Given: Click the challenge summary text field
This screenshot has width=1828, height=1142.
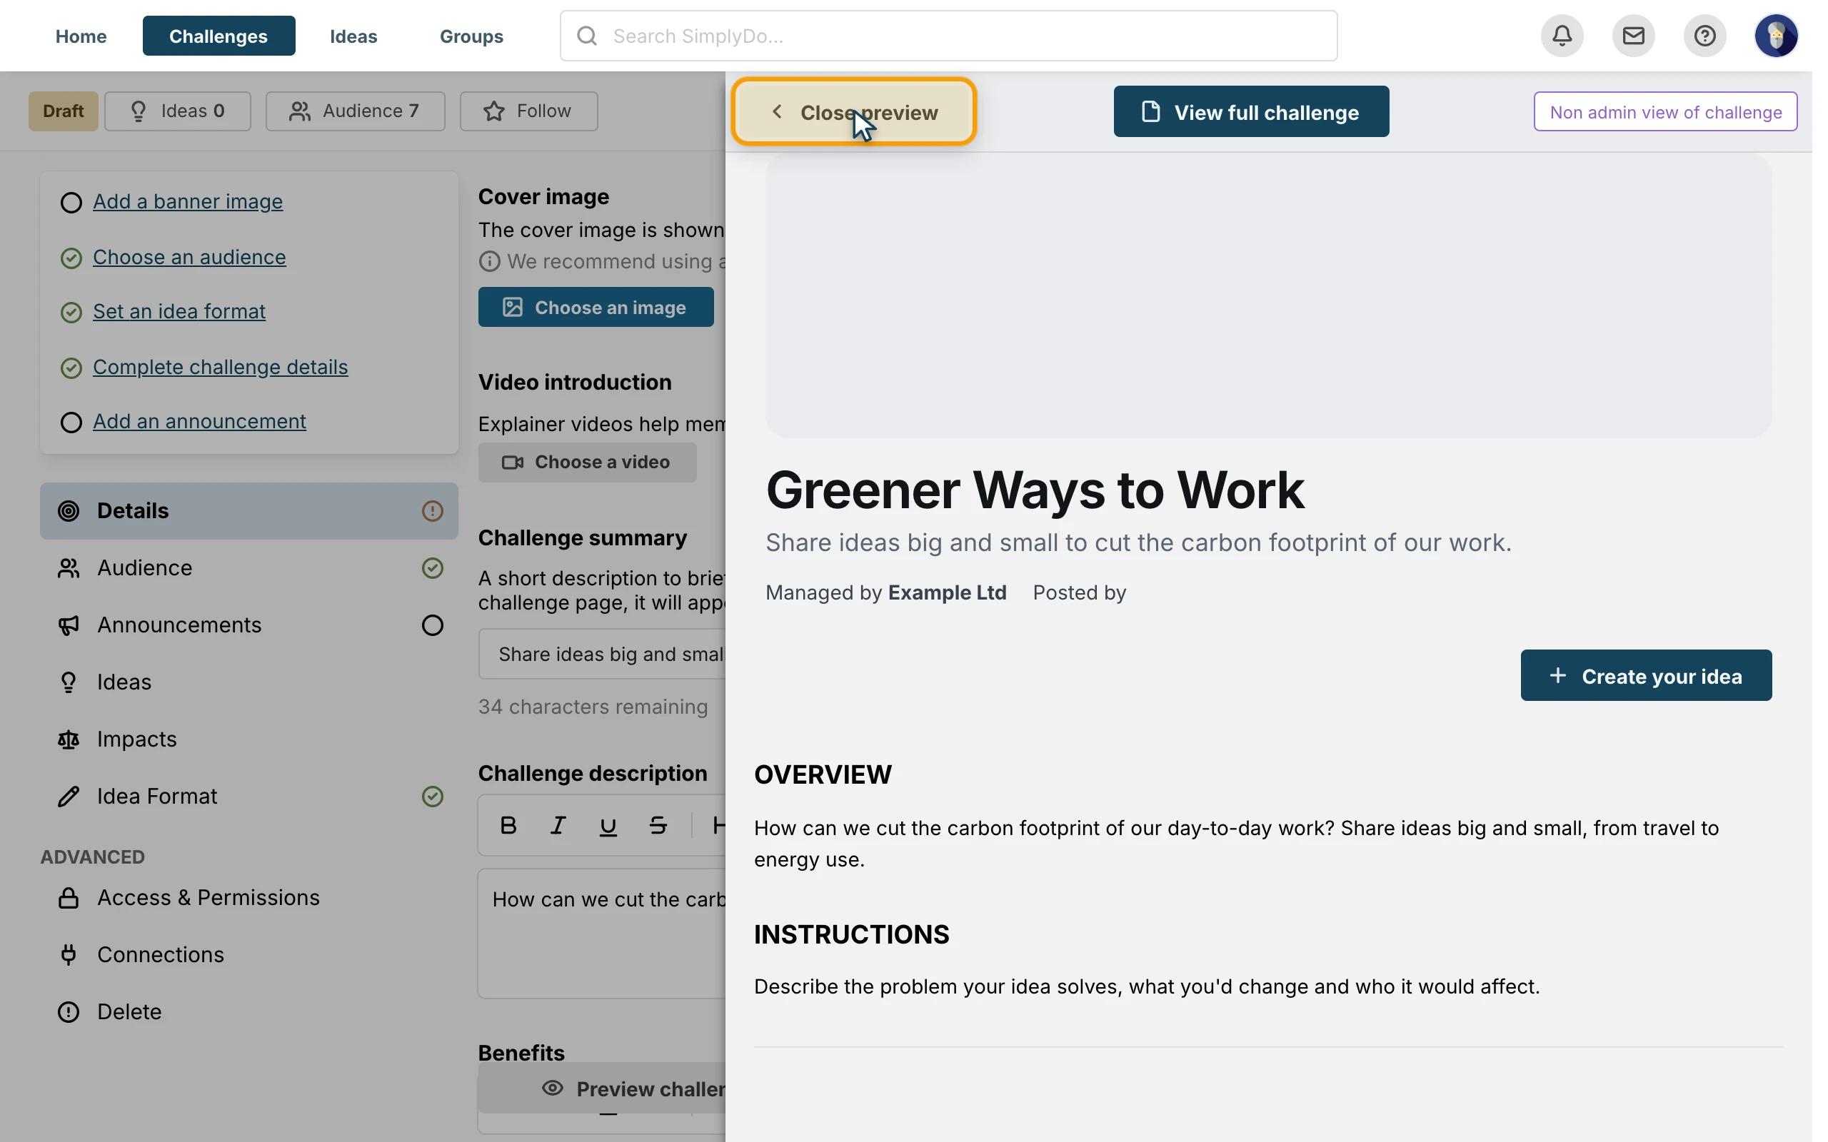Looking at the screenshot, I should [x=602, y=654].
